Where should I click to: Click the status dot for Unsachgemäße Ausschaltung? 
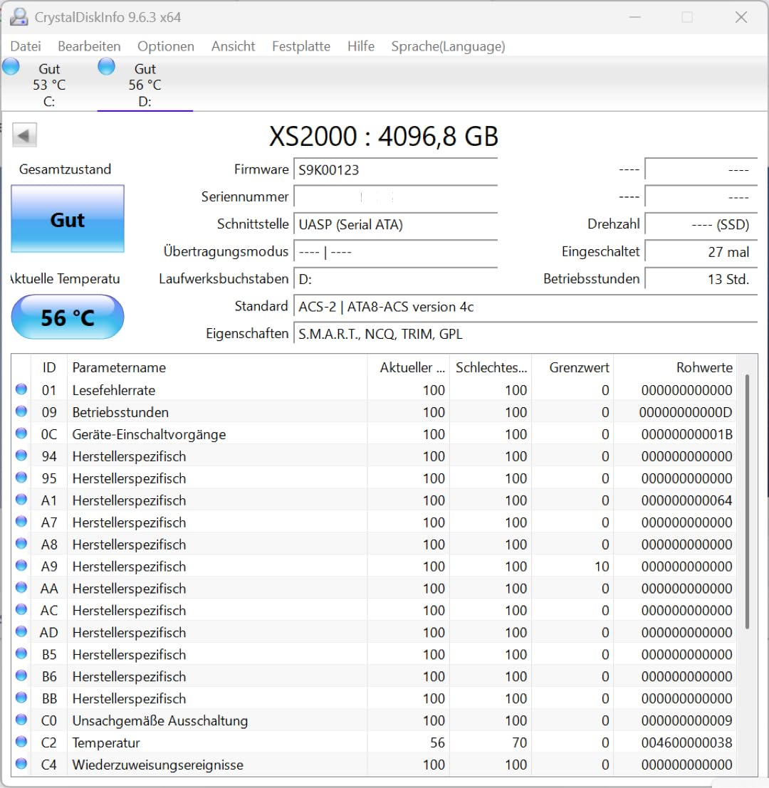(x=21, y=720)
